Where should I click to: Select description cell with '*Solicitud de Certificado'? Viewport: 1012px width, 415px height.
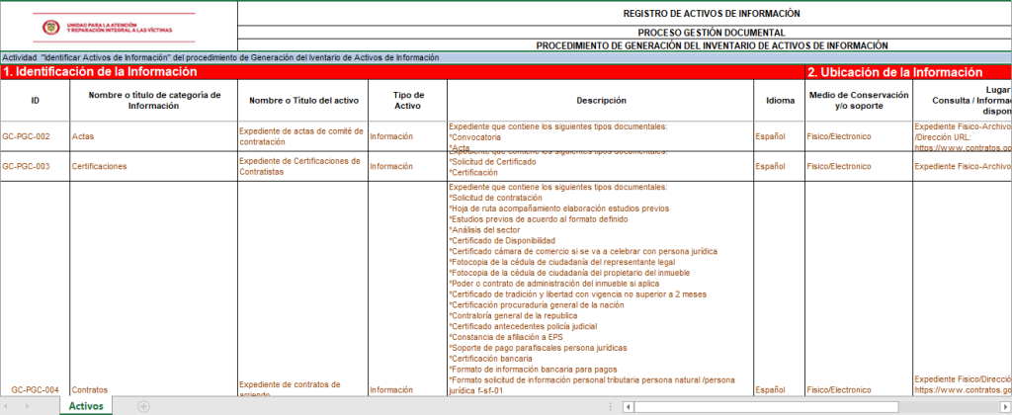pos(600,166)
